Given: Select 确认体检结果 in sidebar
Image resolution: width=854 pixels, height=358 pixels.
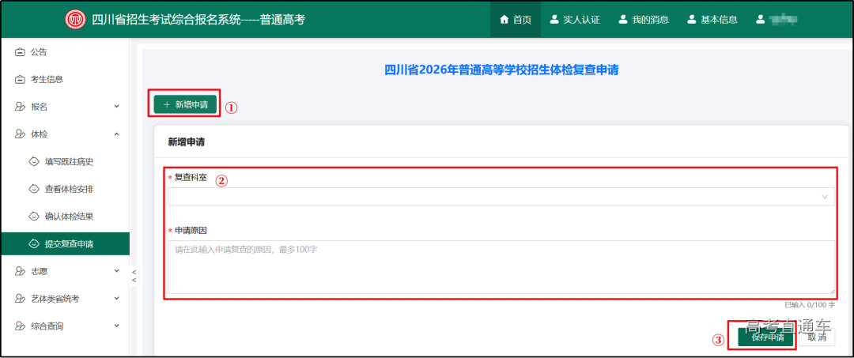Looking at the screenshot, I should point(74,216).
